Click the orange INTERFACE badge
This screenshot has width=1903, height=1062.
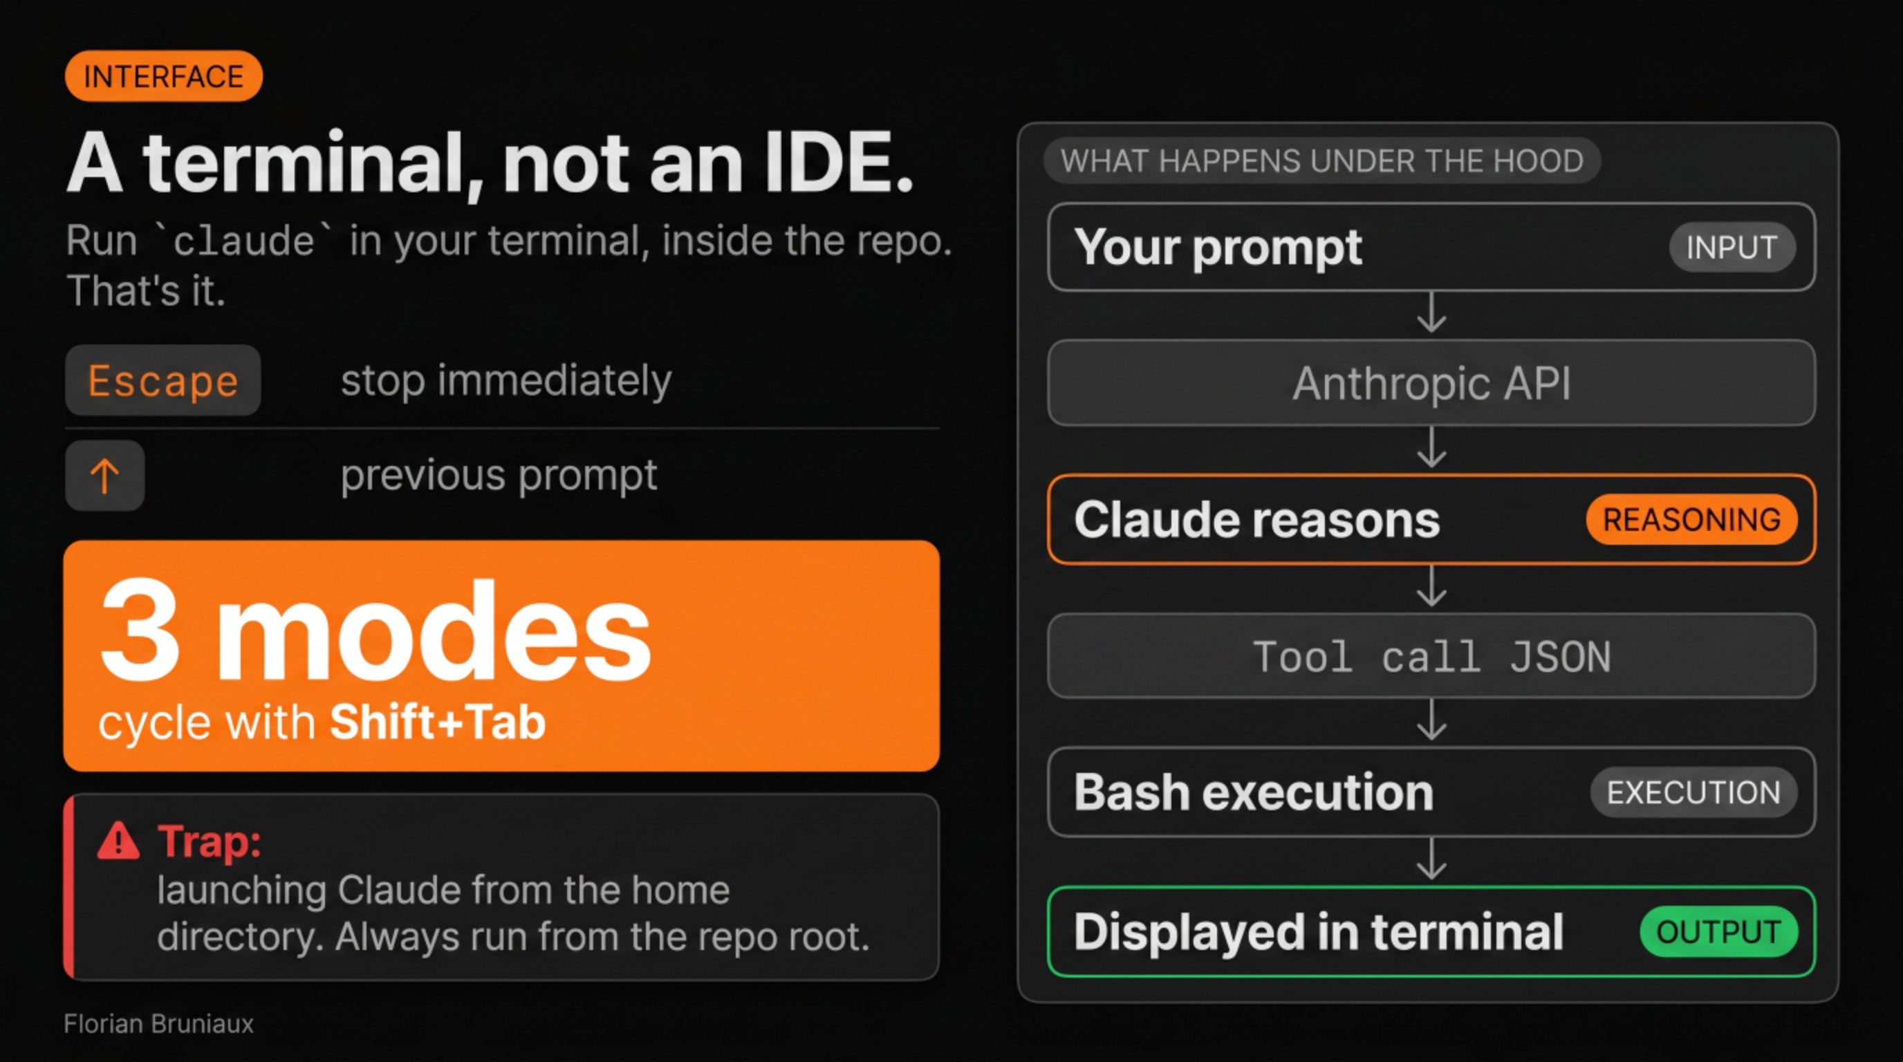[x=163, y=76]
